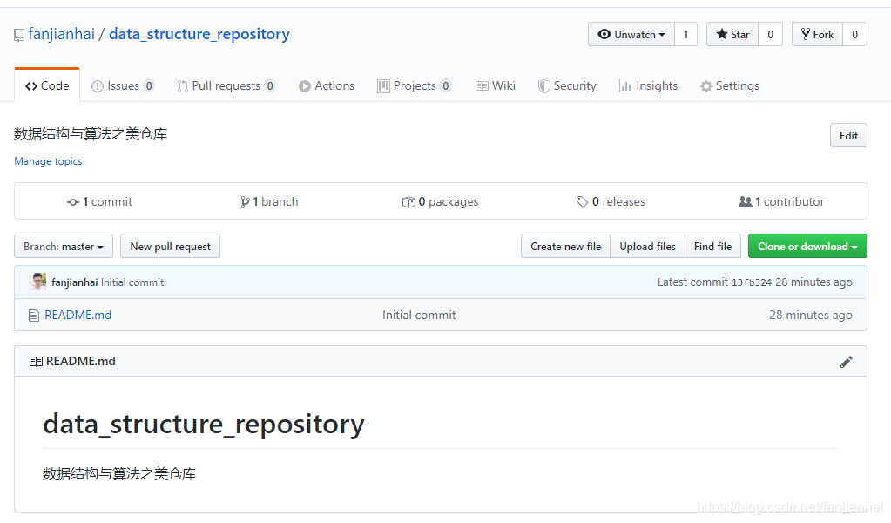Click the repository book icon beside fanjianhai
The height and width of the screenshot is (523, 891).
point(19,35)
